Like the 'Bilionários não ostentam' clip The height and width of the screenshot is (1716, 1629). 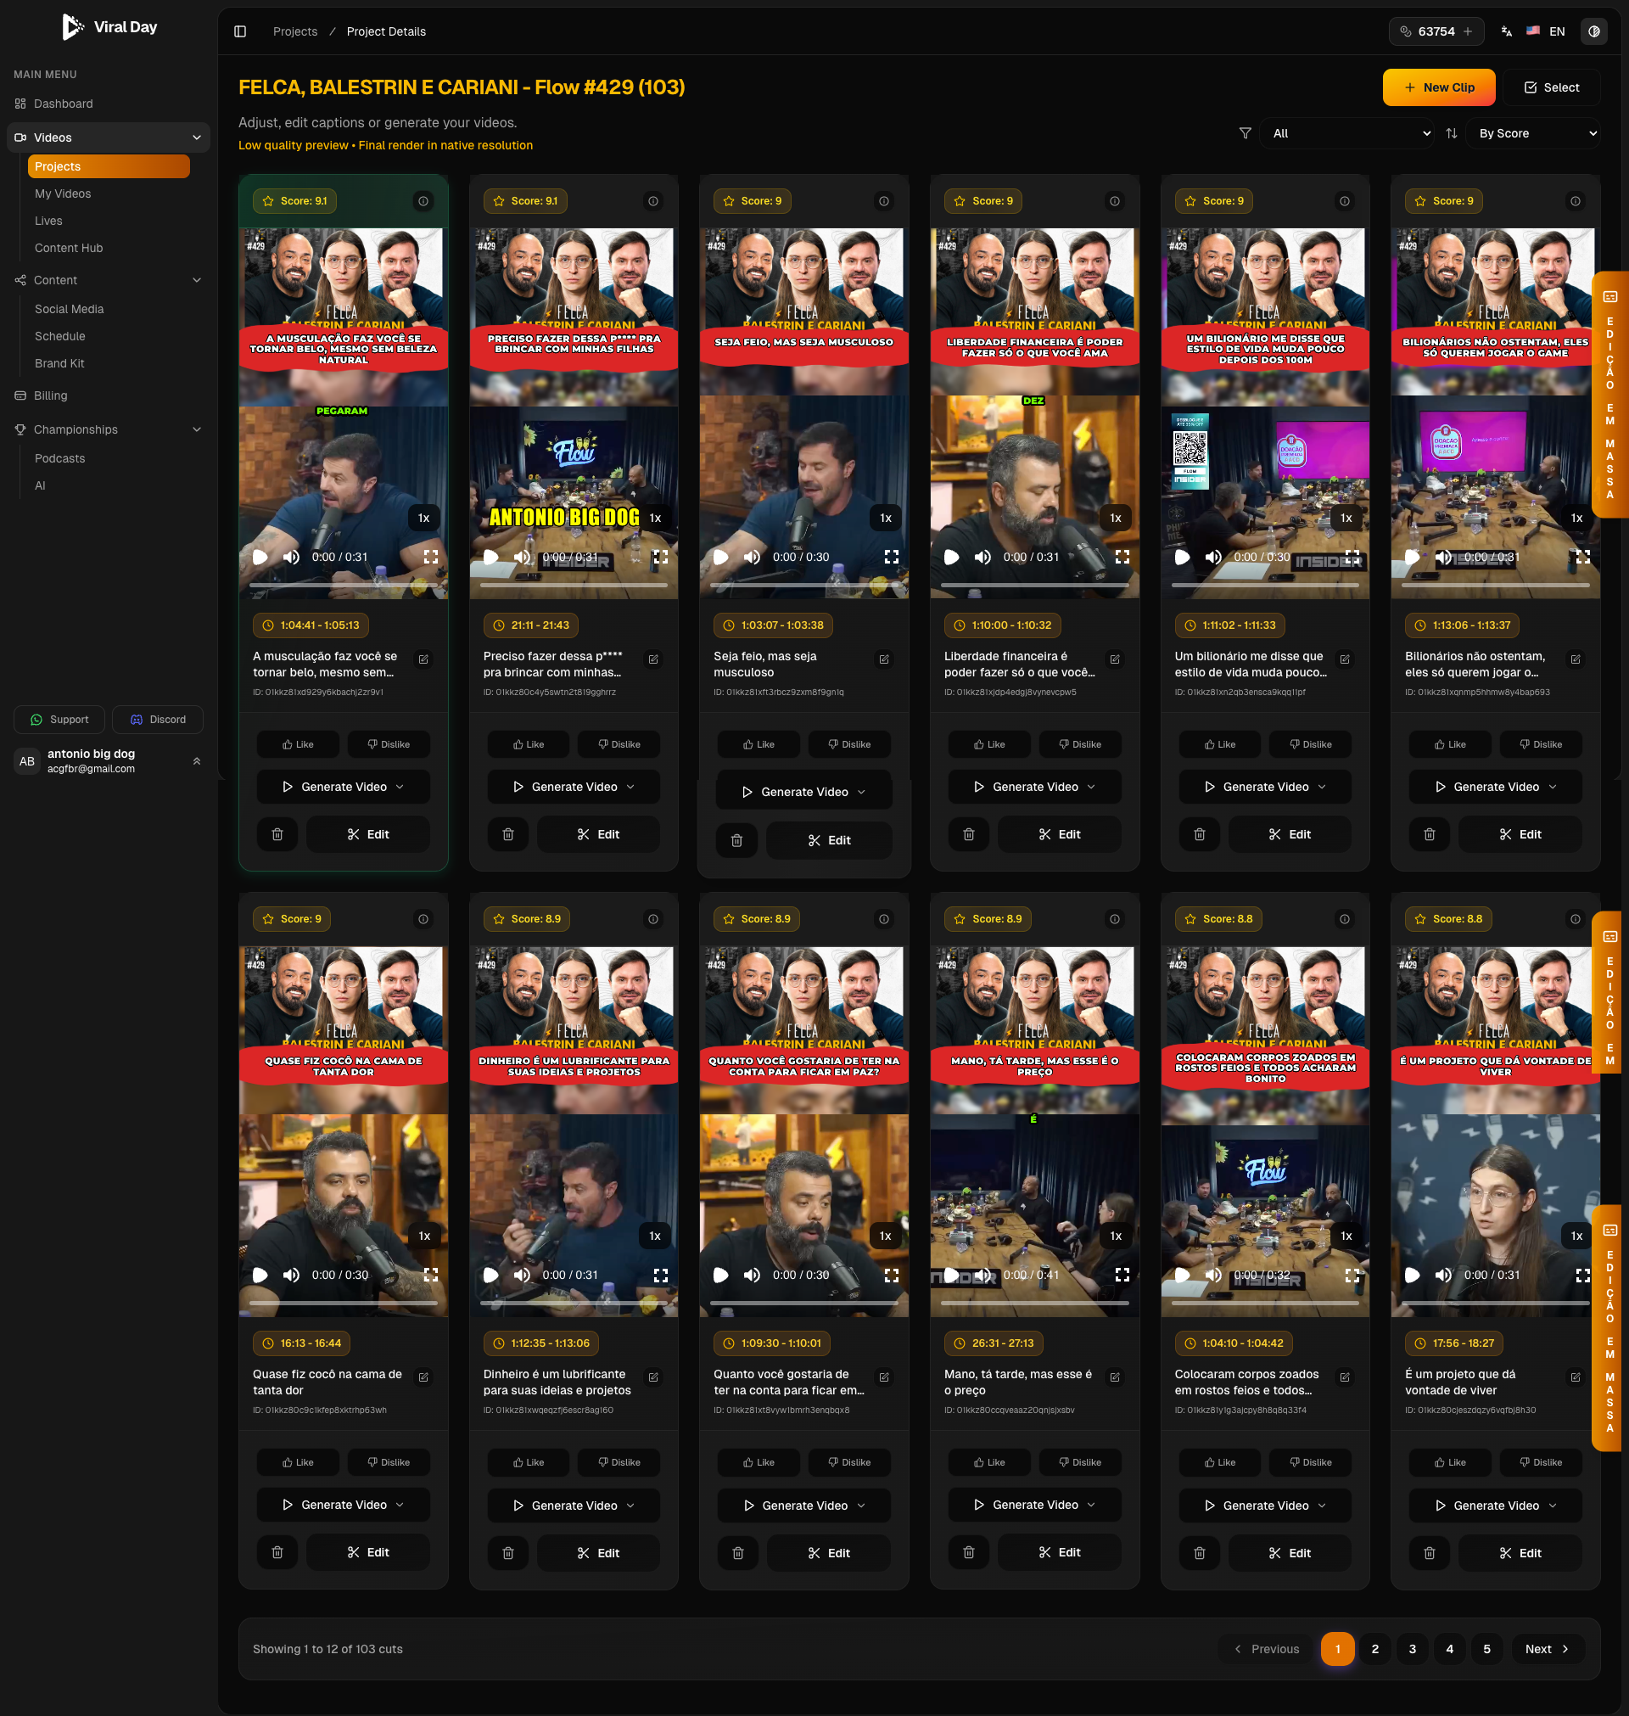pyautogui.click(x=1449, y=744)
